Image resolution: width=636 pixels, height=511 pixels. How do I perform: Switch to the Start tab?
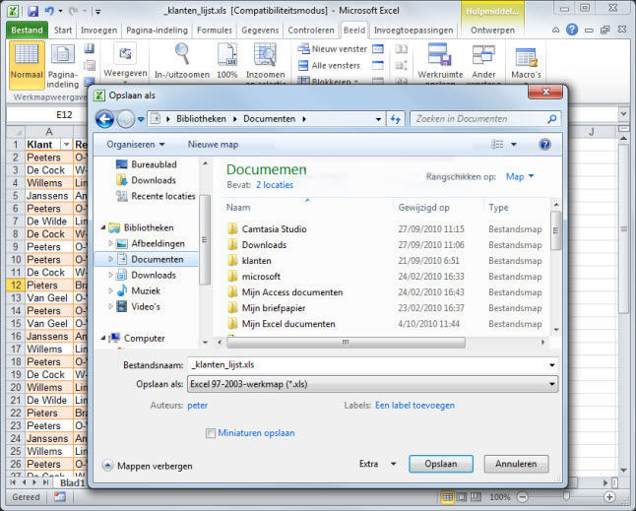[63, 30]
